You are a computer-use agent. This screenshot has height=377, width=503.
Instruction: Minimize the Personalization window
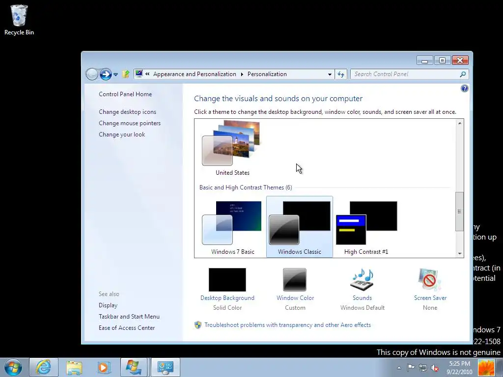pos(425,60)
